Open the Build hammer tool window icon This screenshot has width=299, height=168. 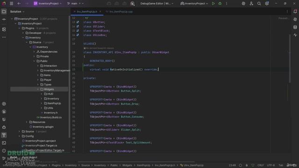click(x=4, y=135)
